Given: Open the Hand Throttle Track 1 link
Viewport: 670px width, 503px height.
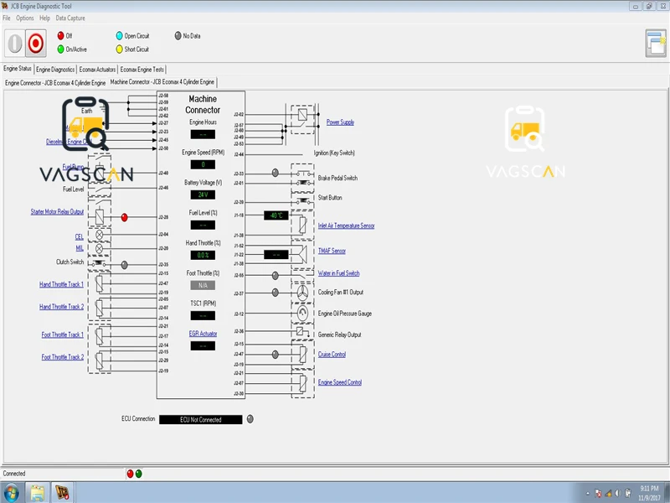Looking at the screenshot, I should [61, 284].
